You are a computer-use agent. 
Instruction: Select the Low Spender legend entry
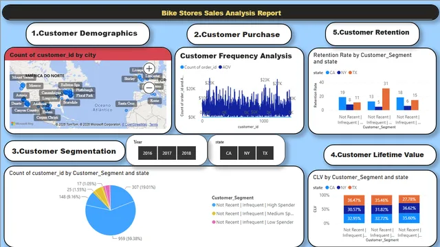click(x=252, y=222)
